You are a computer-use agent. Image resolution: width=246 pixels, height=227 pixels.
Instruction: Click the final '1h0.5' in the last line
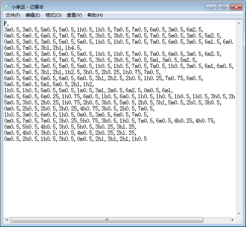[x=139, y=139]
